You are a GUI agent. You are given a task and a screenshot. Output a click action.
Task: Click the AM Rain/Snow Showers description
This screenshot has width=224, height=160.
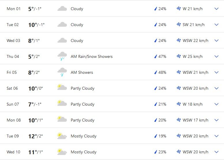point(92,56)
